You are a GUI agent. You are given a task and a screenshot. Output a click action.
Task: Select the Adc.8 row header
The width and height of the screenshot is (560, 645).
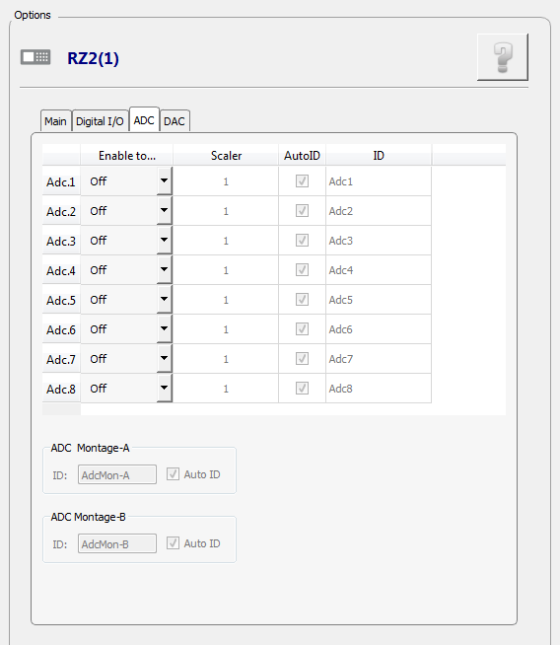pyautogui.click(x=61, y=389)
